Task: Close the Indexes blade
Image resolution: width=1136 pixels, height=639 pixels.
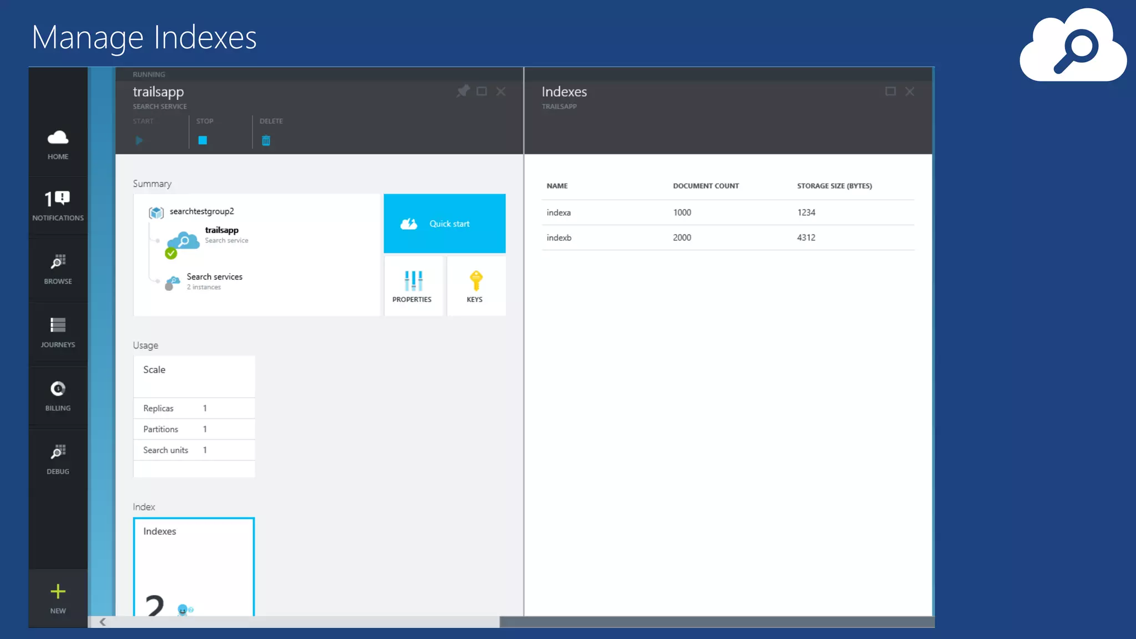Action: pos(910,91)
